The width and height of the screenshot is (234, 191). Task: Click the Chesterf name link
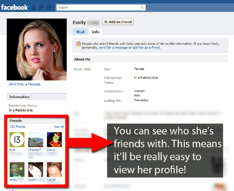(x=35, y=150)
